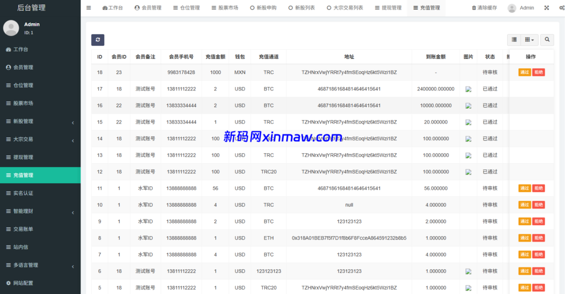
Task: Approve recharge ID 9 with 通过
Action: (525, 222)
